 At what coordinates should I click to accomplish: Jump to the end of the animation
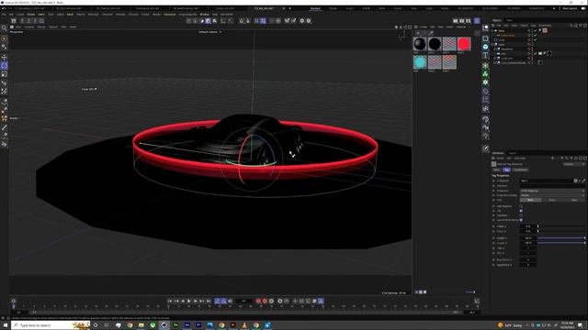[209, 301]
